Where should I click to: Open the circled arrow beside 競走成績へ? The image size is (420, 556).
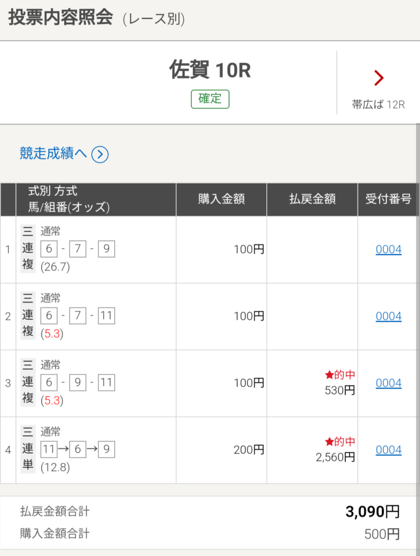(x=100, y=155)
